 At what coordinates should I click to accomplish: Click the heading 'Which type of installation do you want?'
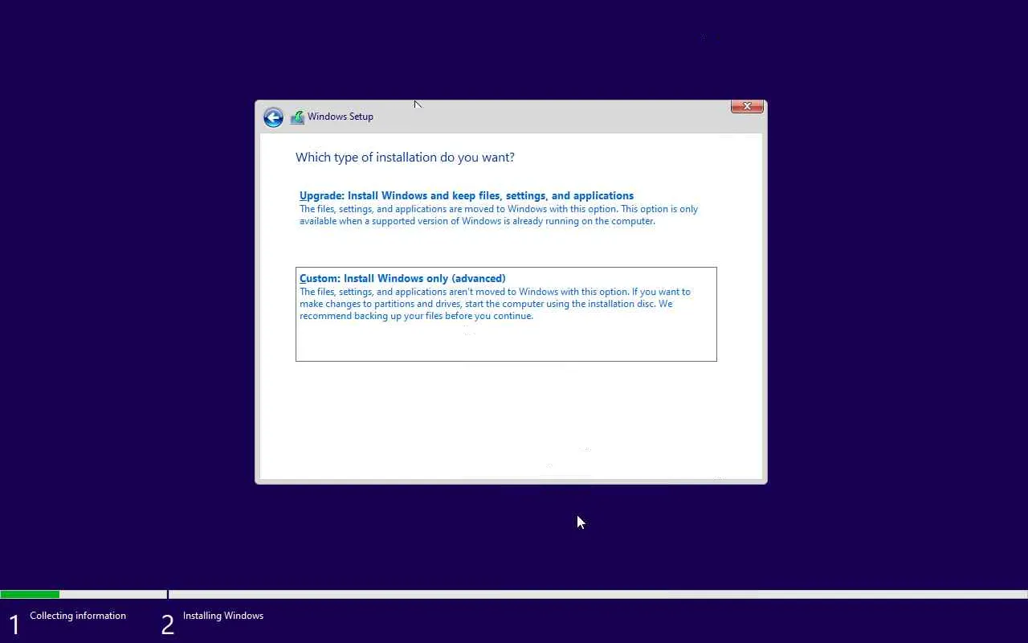(405, 158)
